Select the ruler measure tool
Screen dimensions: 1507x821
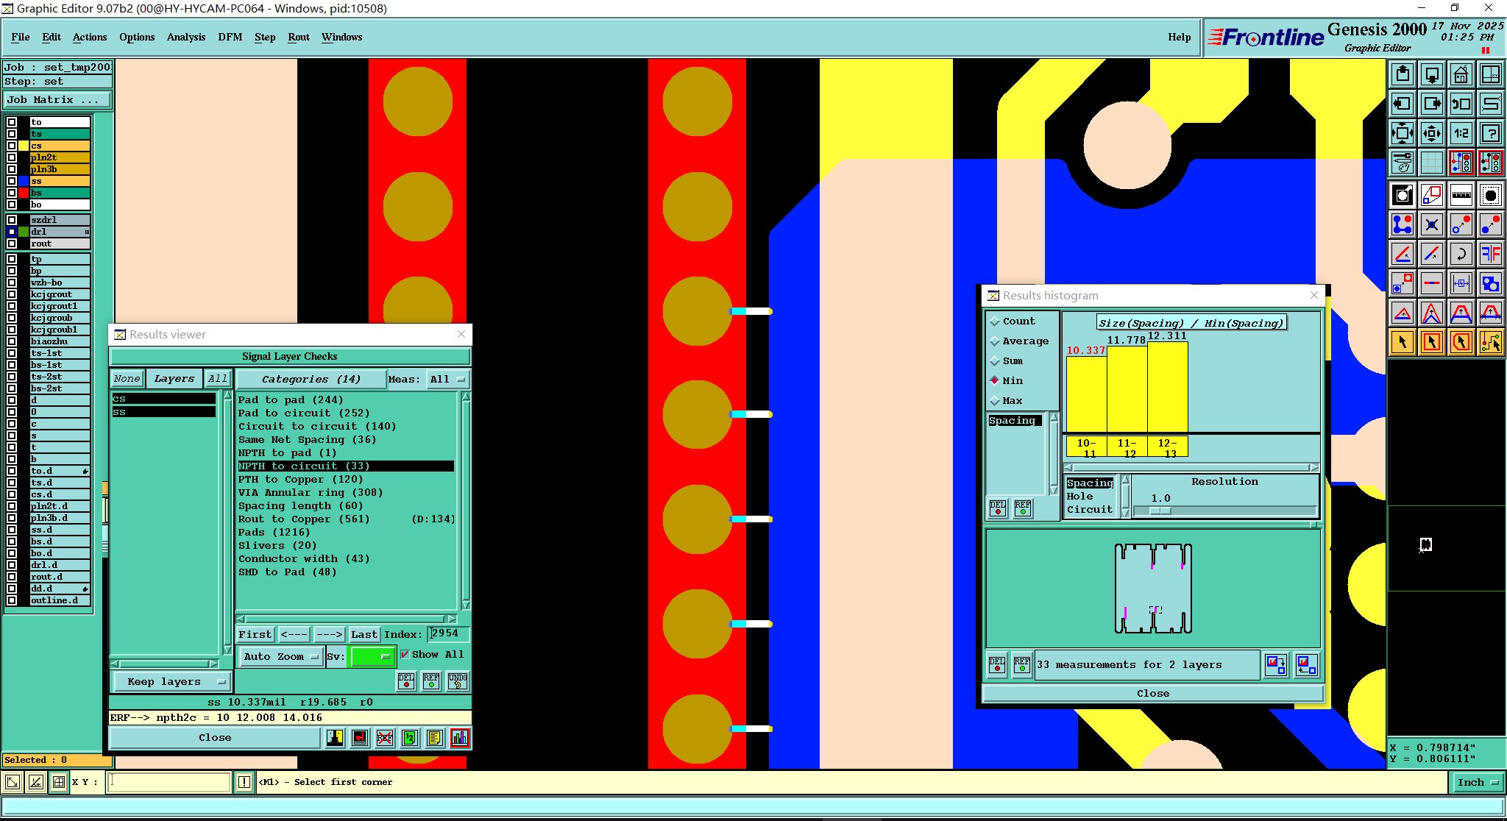tap(1461, 195)
